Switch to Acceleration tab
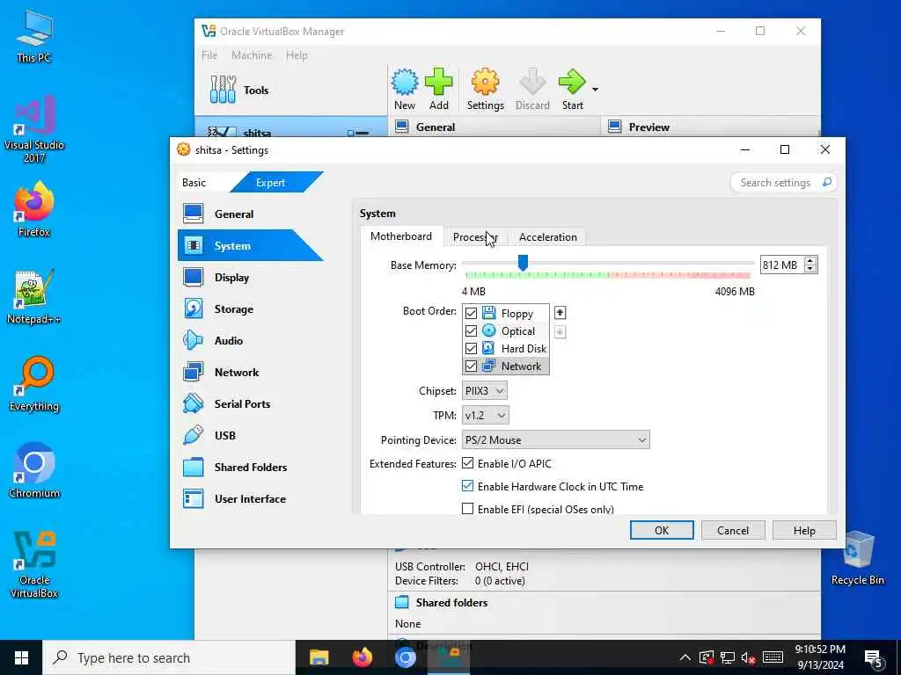The image size is (901, 675). pos(547,237)
